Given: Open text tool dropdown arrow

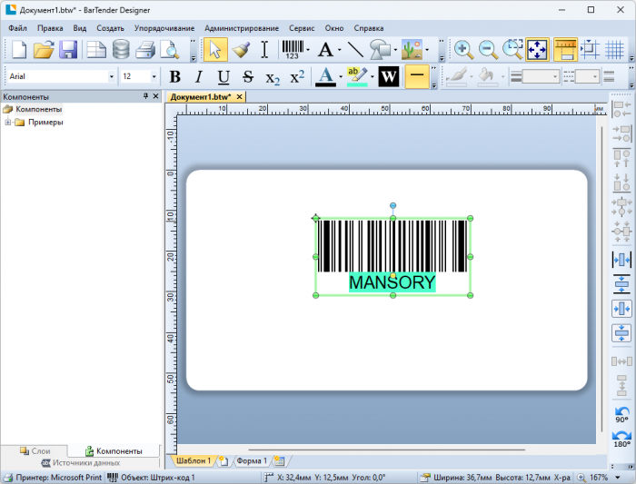Looking at the screenshot, I should tap(339, 50).
